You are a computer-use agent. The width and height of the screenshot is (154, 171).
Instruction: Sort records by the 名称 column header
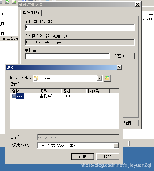(24, 91)
